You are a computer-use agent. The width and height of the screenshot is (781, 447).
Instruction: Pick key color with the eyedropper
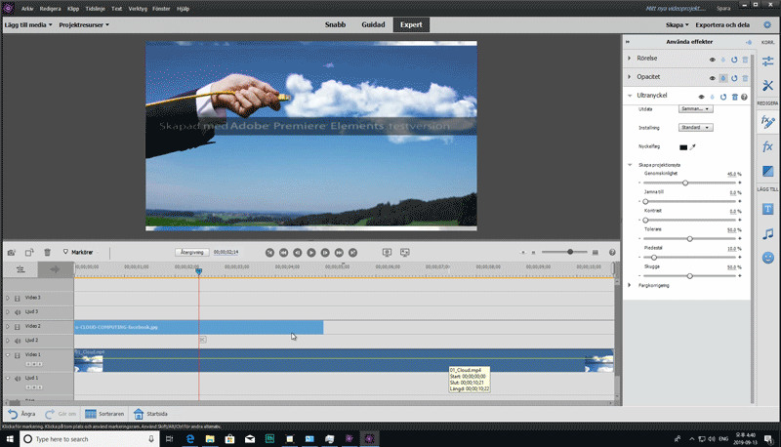pyautogui.click(x=693, y=146)
